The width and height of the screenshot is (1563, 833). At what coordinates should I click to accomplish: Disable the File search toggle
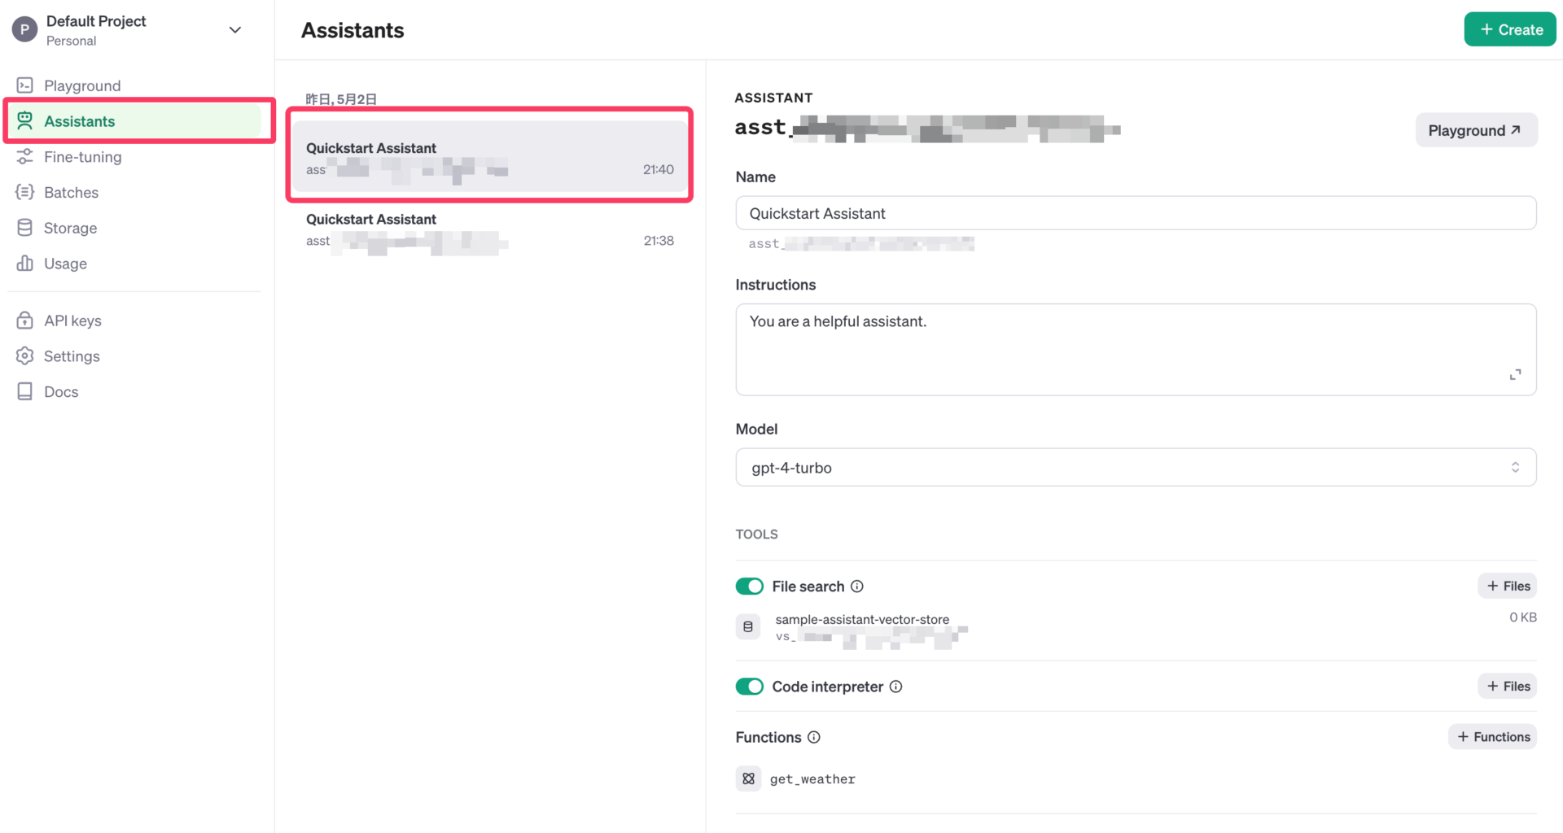(x=749, y=587)
